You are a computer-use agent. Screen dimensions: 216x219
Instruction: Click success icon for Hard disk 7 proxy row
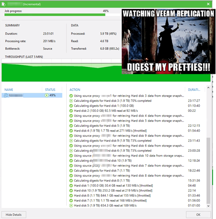(x=71, y=166)
